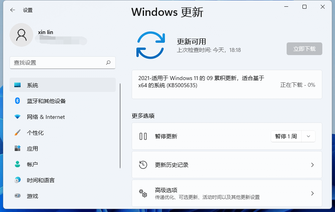Open 更新历史记录 chevron arrow
The height and width of the screenshot is (212, 335).
coord(312,164)
